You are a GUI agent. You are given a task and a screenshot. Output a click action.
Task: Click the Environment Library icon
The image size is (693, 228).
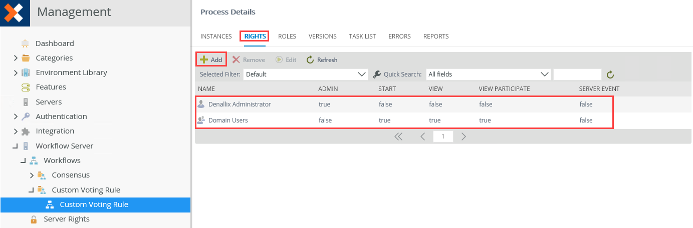26,72
